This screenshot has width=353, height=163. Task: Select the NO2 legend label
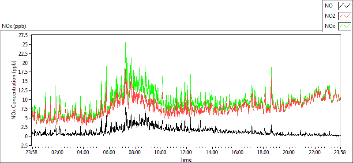pyautogui.click(x=330, y=16)
